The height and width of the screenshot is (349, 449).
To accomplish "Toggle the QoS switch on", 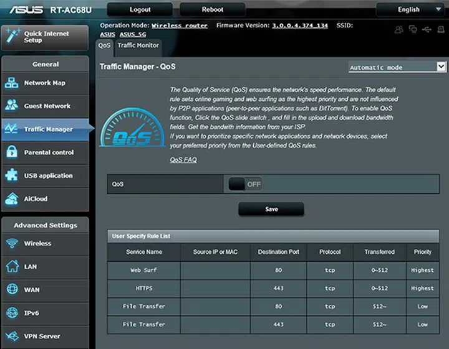I will click(x=245, y=184).
